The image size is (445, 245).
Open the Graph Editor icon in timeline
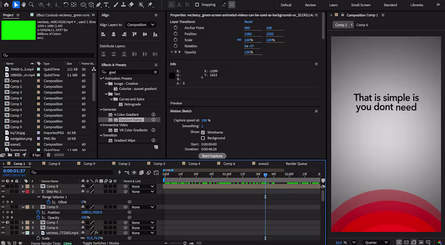pyautogui.click(x=156, y=172)
